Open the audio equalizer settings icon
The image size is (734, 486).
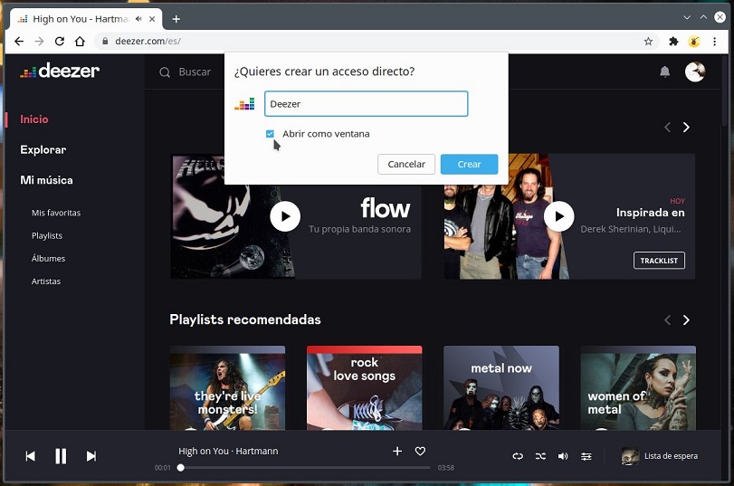(586, 456)
